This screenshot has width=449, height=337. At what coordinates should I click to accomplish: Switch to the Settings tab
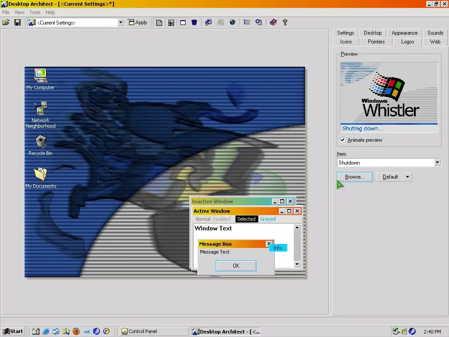tap(346, 32)
